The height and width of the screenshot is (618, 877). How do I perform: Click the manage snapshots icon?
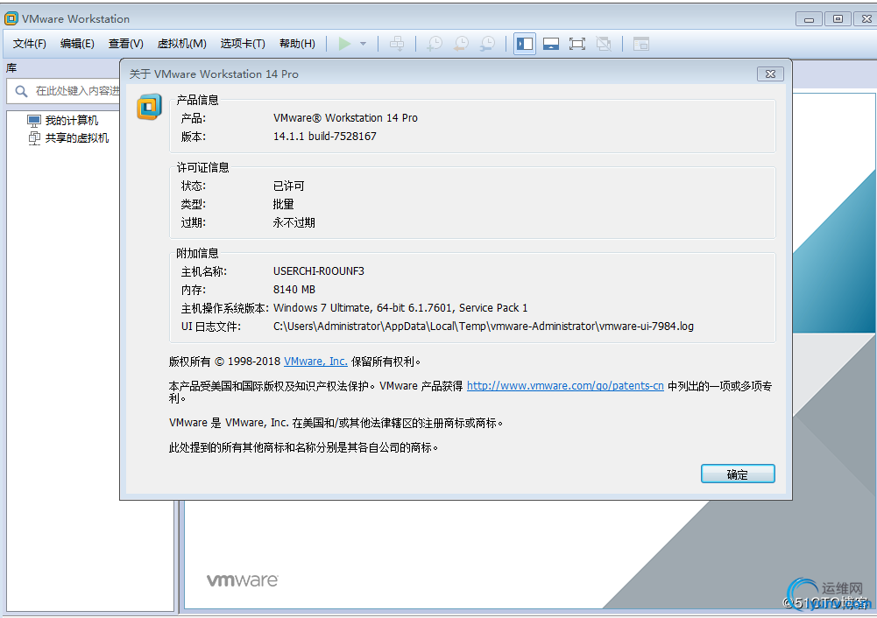click(488, 44)
